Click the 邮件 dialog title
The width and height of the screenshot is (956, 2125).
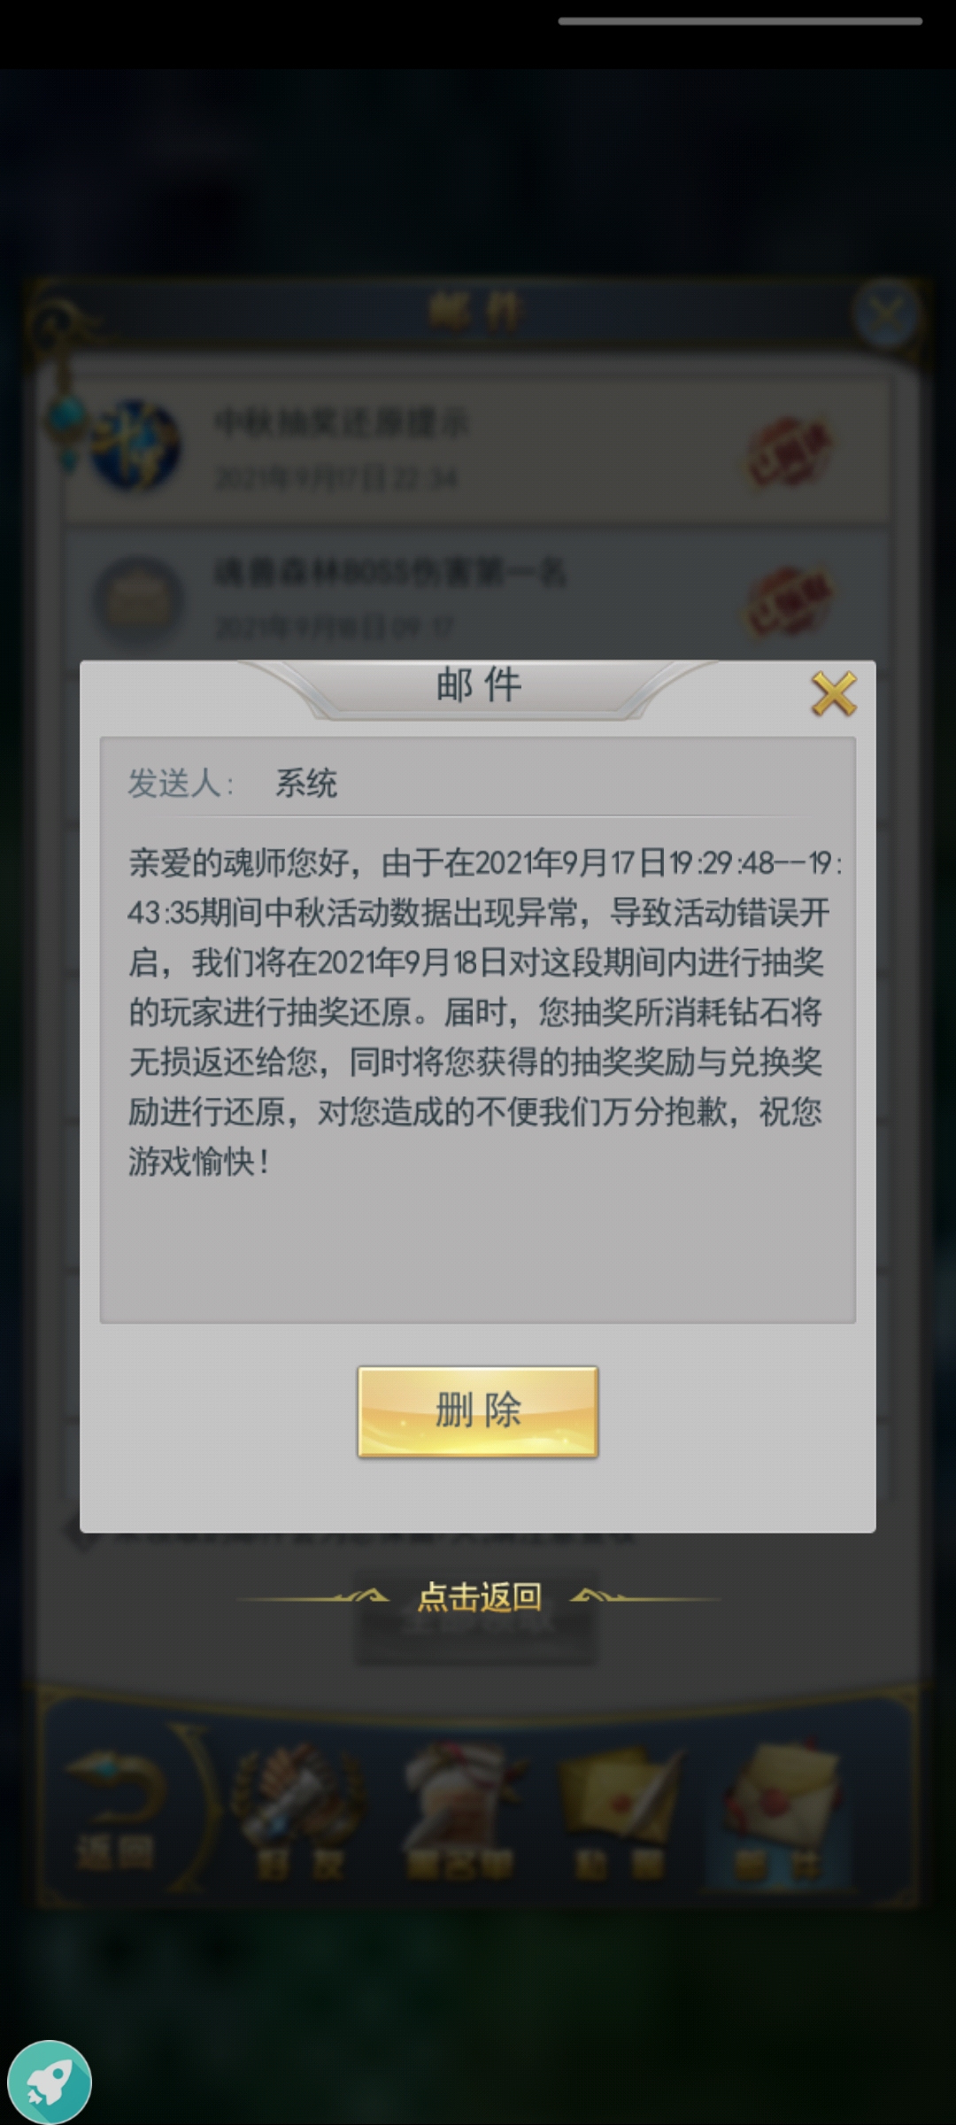click(479, 685)
